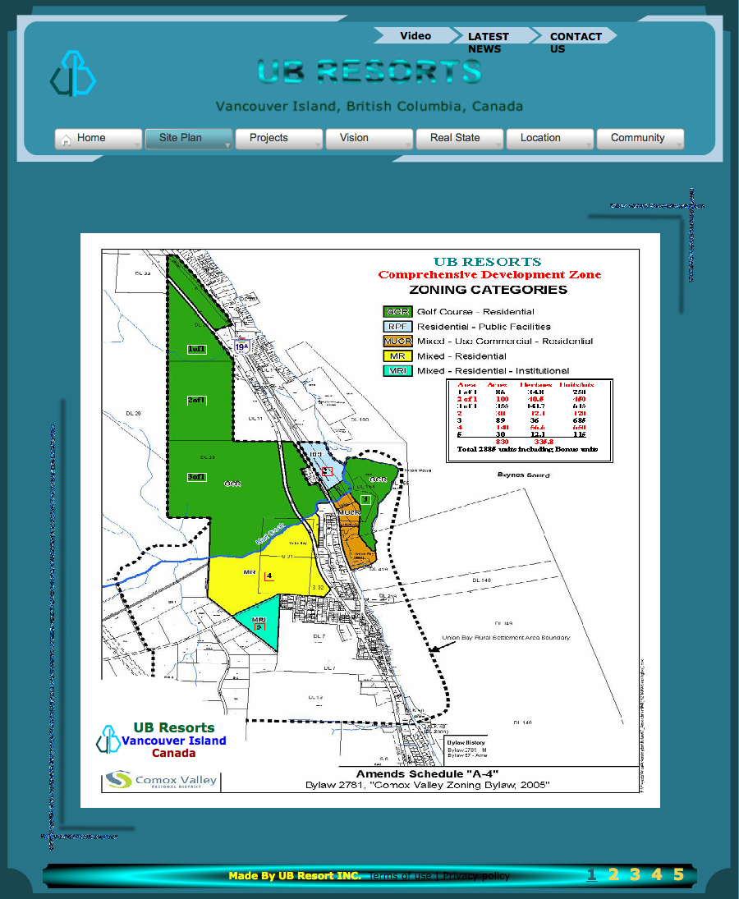The height and width of the screenshot is (899, 739).
Task: Expand the Site Plan menu arrow
Action: 227,144
